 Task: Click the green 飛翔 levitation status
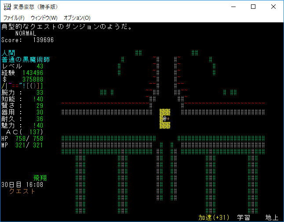coord(40,178)
